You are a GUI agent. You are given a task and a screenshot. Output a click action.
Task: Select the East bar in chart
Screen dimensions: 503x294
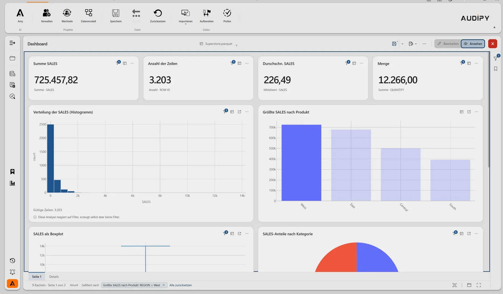pos(351,165)
